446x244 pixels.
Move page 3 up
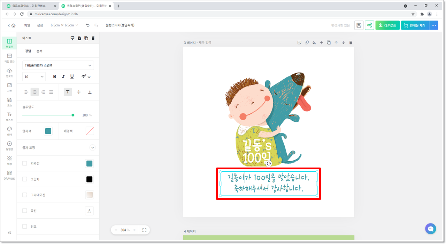(336, 43)
